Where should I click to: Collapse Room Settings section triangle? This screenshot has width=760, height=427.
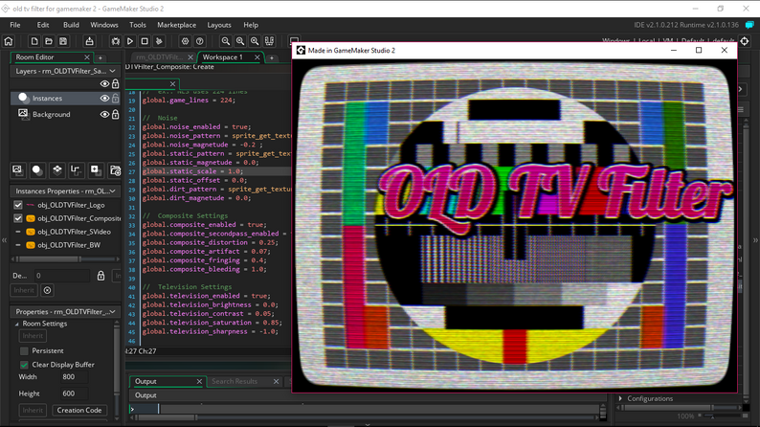pos(17,324)
